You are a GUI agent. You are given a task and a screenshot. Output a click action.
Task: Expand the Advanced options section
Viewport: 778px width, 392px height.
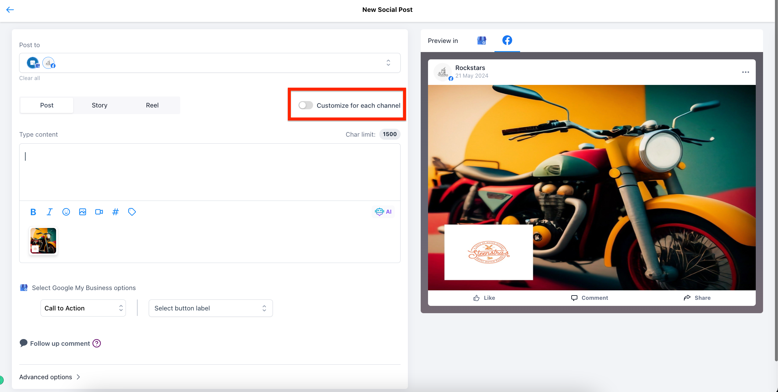pyautogui.click(x=49, y=377)
